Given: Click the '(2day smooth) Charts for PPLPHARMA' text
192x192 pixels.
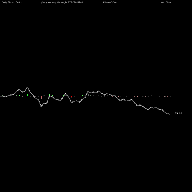Looking at the screenshot, I should coord(62,2).
